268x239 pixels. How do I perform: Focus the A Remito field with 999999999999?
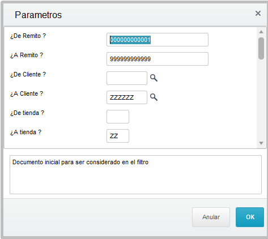pos(158,59)
